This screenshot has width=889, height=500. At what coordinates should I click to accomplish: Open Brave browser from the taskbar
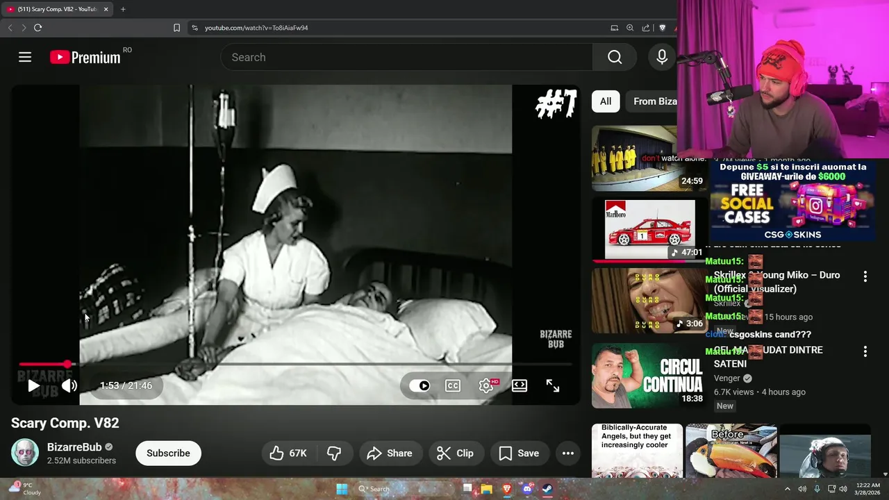[507, 489]
